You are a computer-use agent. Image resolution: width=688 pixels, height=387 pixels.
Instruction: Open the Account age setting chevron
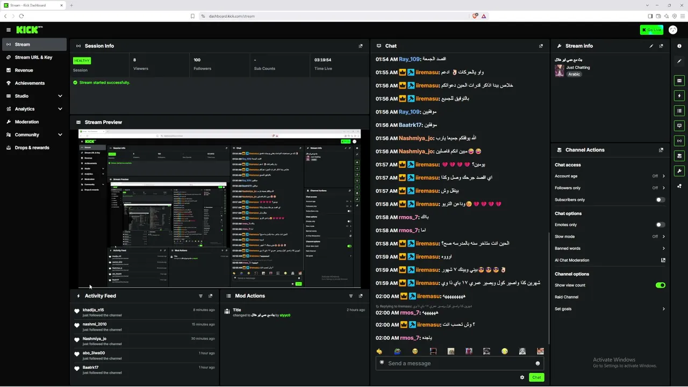[663, 176]
